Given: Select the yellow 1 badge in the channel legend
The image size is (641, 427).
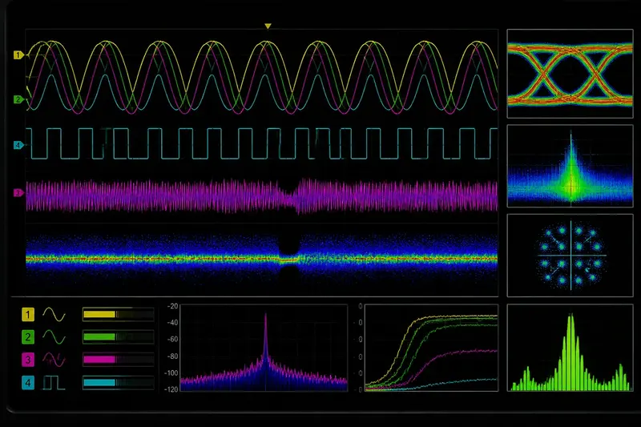Looking at the screenshot, I should click(x=28, y=315).
